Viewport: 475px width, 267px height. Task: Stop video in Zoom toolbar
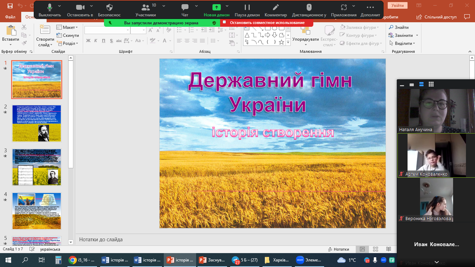tap(80, 10)
